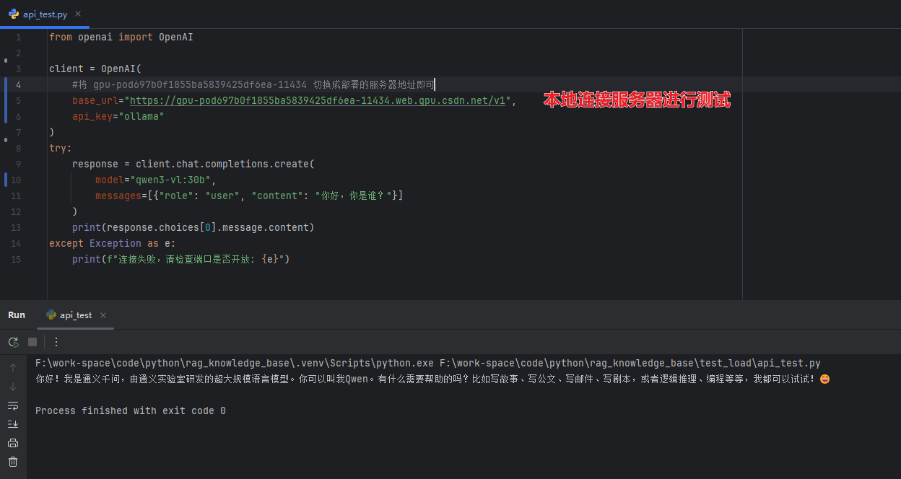Close the api_test.py editor tab
The image size is (901, 479).
click(78, 14)
